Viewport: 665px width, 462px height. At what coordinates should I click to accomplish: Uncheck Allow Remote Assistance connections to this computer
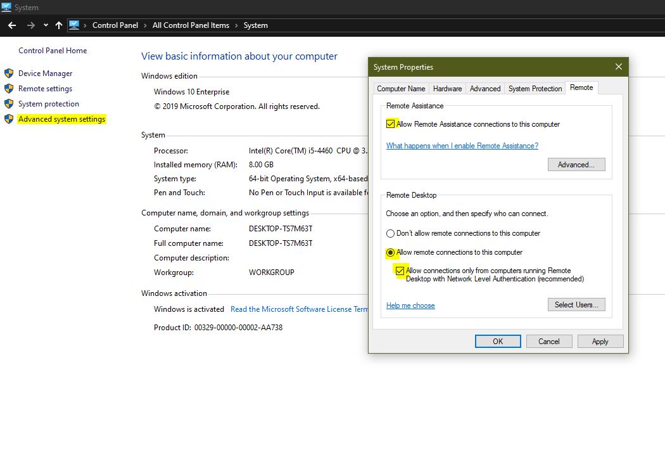(x=391, y=124)
